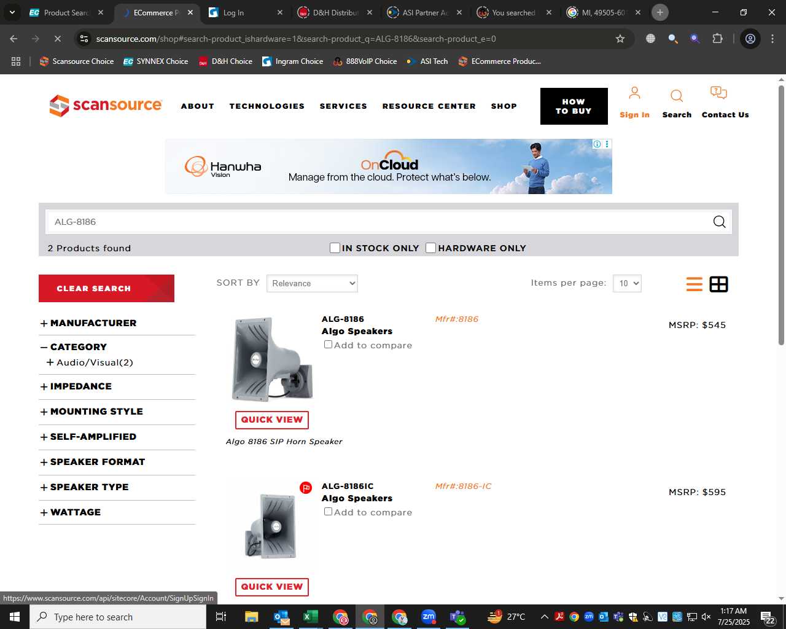786x629 pixels.
Task: Click the Sign In person icon
Action: 634,93
